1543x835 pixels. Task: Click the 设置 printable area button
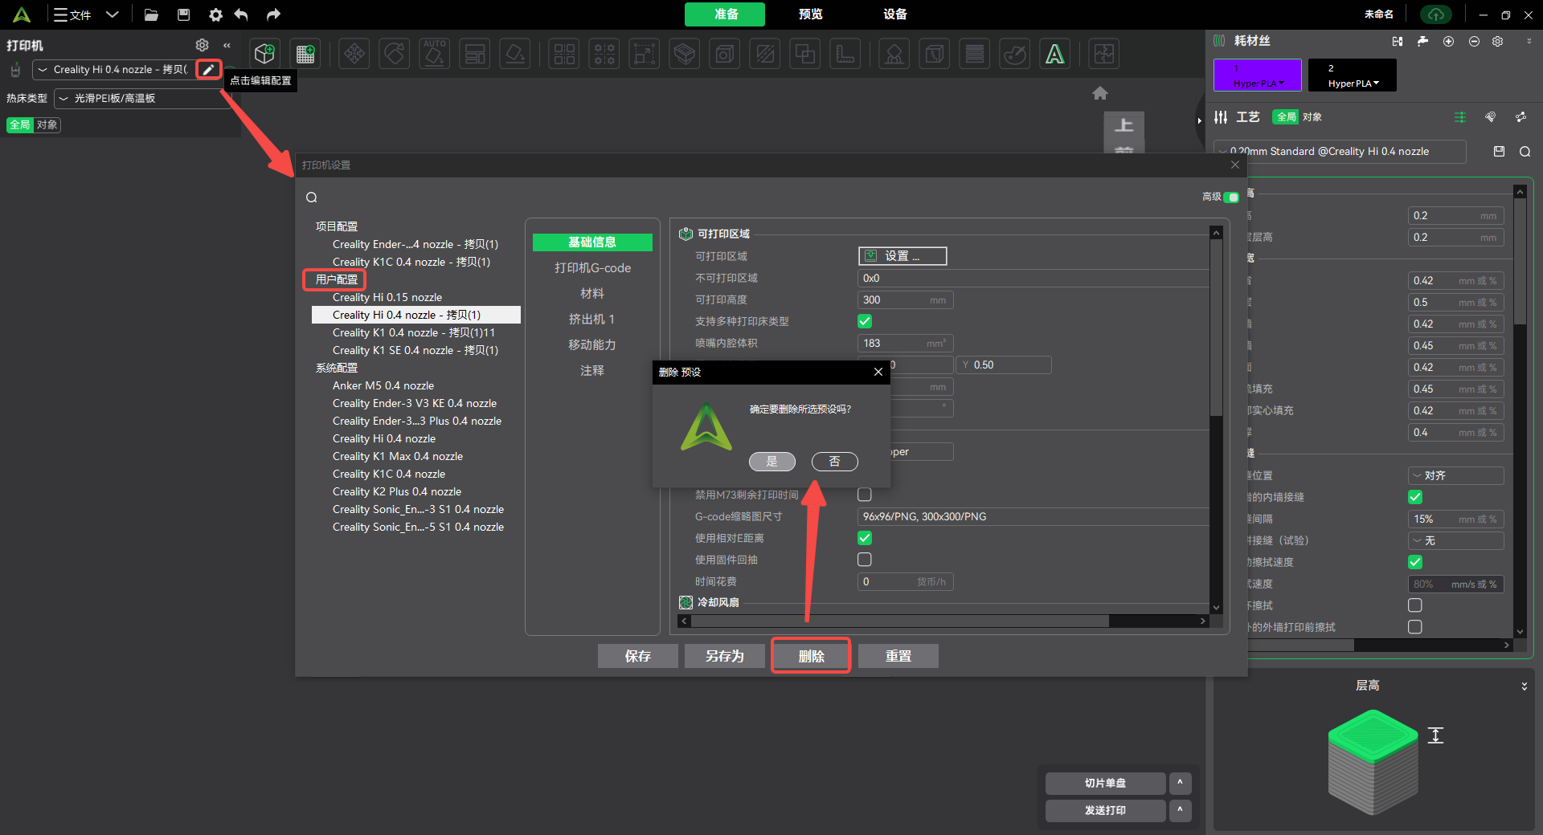[902, 256]
